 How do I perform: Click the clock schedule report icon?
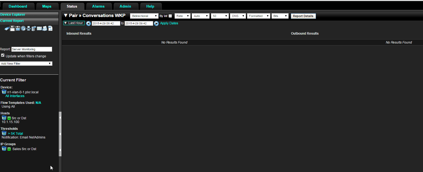pyautogui.click(x=23, y=28)
